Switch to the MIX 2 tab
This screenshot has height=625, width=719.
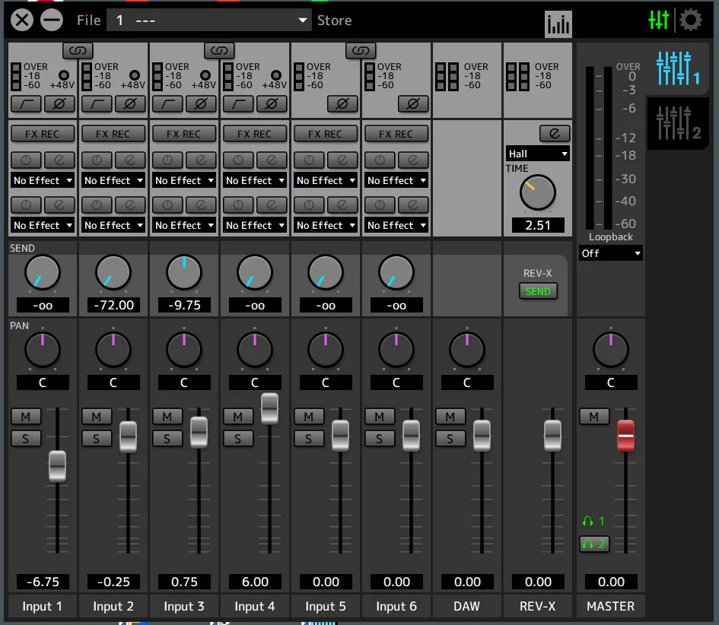[677, 123]
